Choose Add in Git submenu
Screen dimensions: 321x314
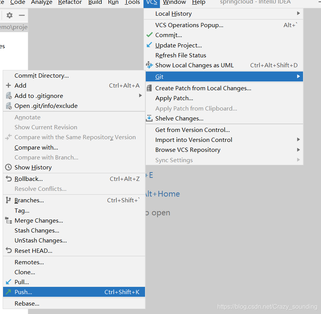(x=74, y=85)
